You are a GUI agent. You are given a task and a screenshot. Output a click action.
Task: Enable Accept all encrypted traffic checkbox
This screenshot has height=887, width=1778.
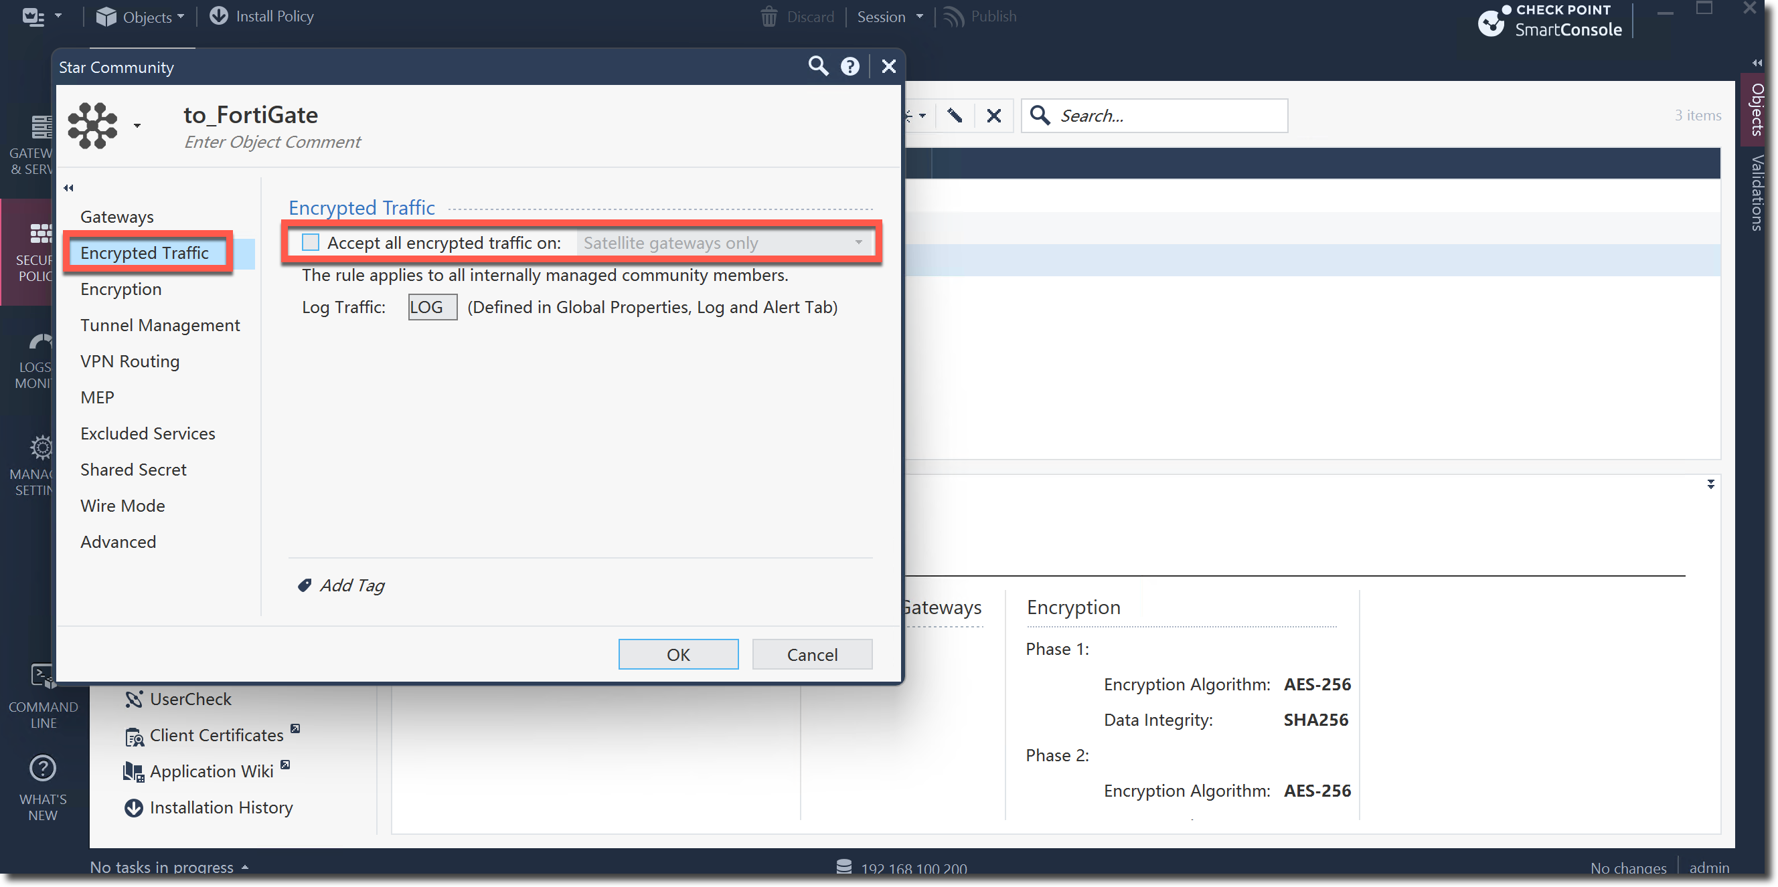click(x=311, y=242)
